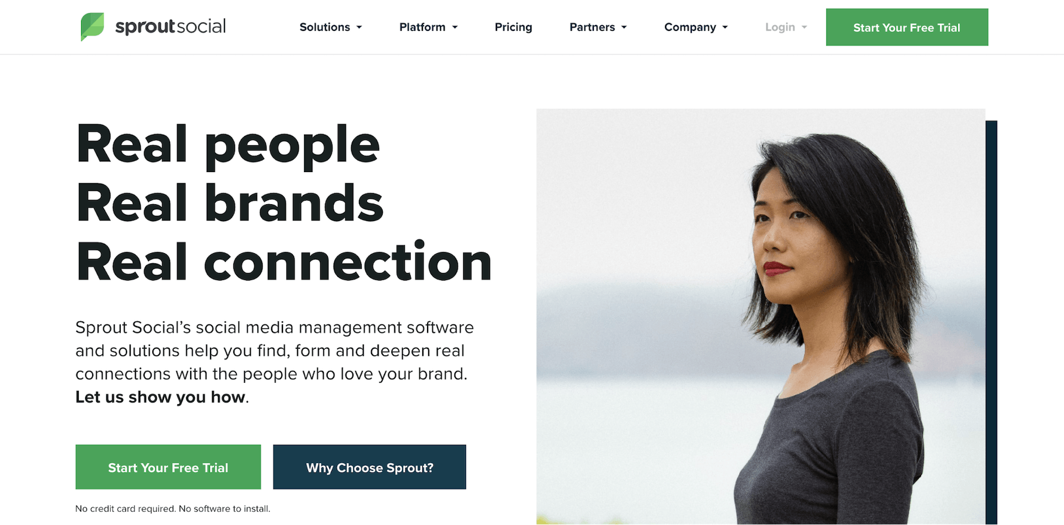Click the Login dropdown arrow
The image size is (1064, 525).
click(804, 27)
